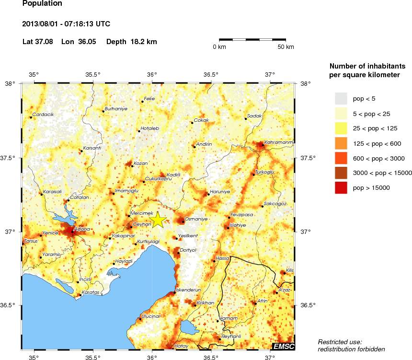Image resolution: width=412 pixels, height=360 pixels.
Task: Select the gray 'pop < 5' legend swatch
Action: click(341, 99)
